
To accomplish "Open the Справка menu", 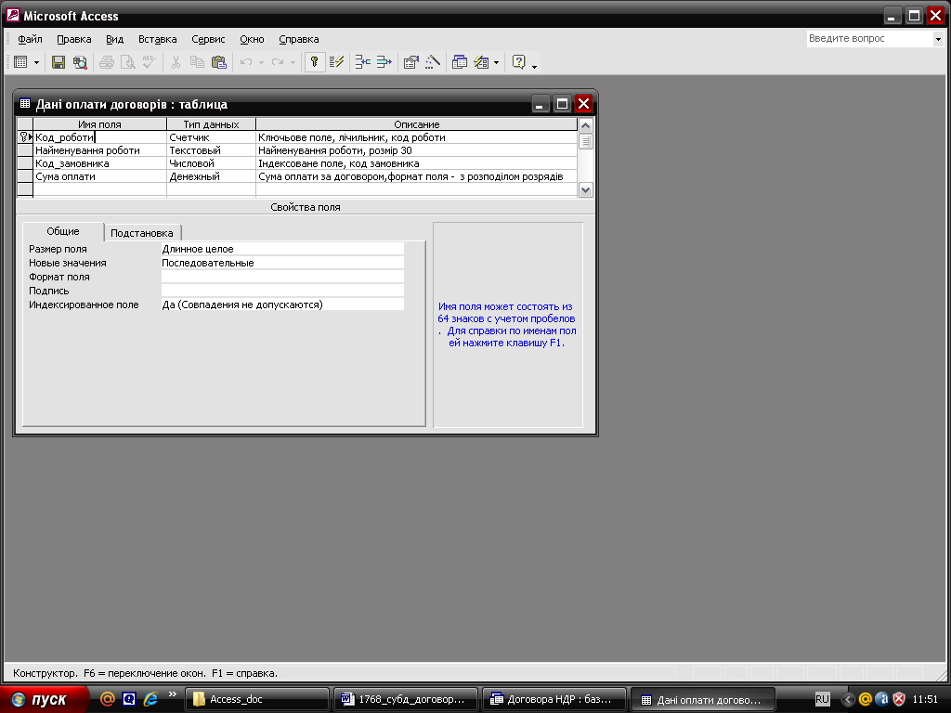I will click(x=299, y=39).
